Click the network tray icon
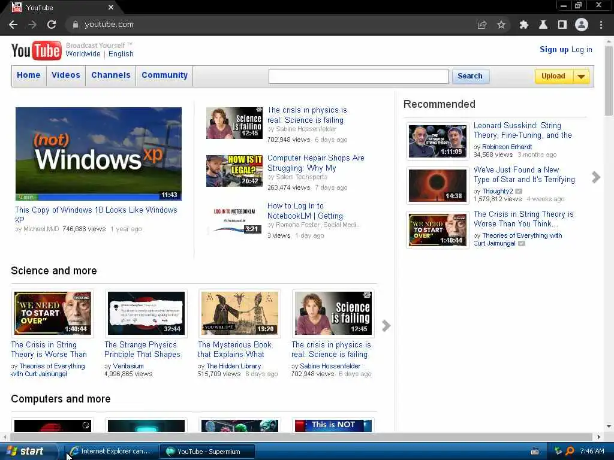 point(558,452)
